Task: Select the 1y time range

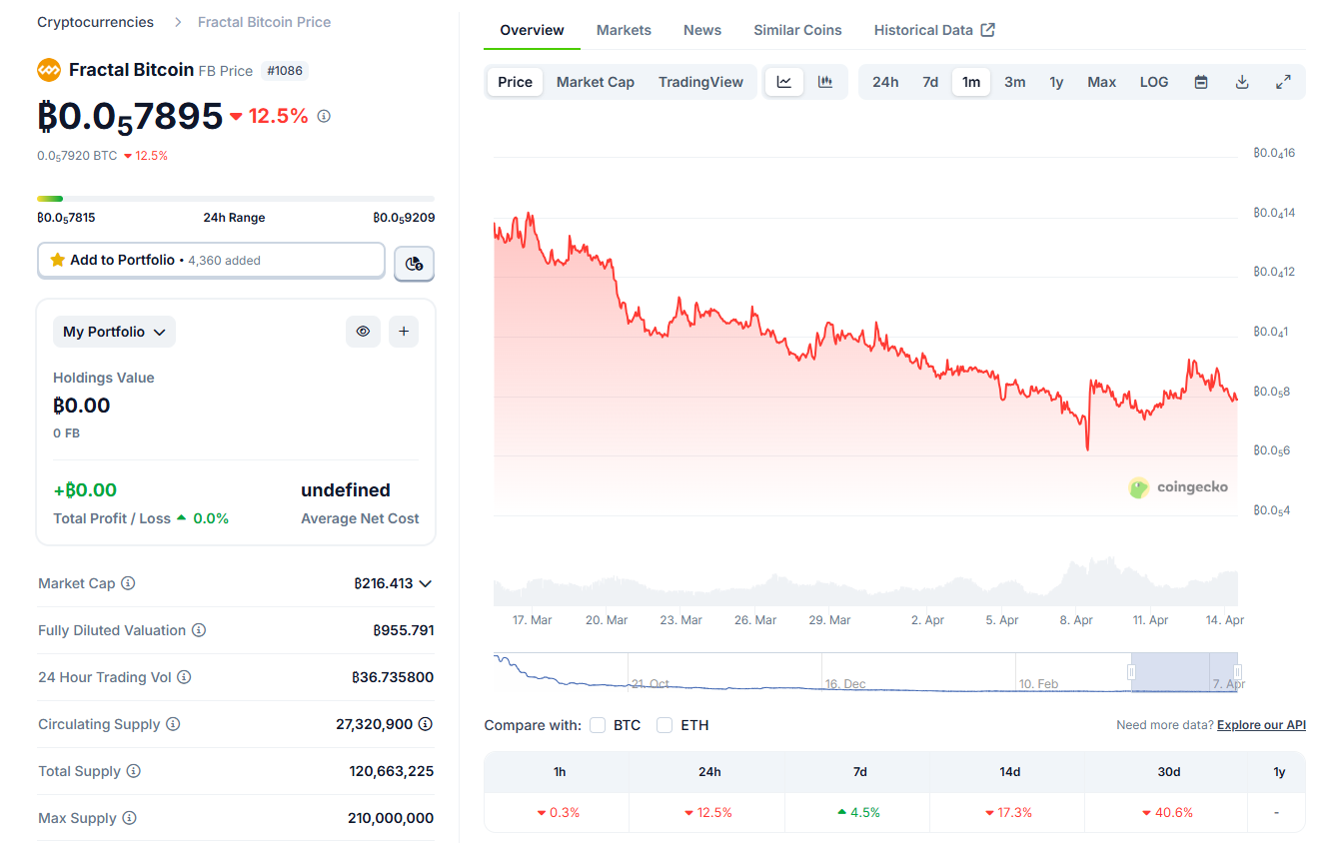Action: click(1056, 82)
